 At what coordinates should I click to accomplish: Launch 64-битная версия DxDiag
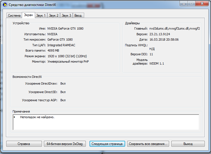pos(65,144)
